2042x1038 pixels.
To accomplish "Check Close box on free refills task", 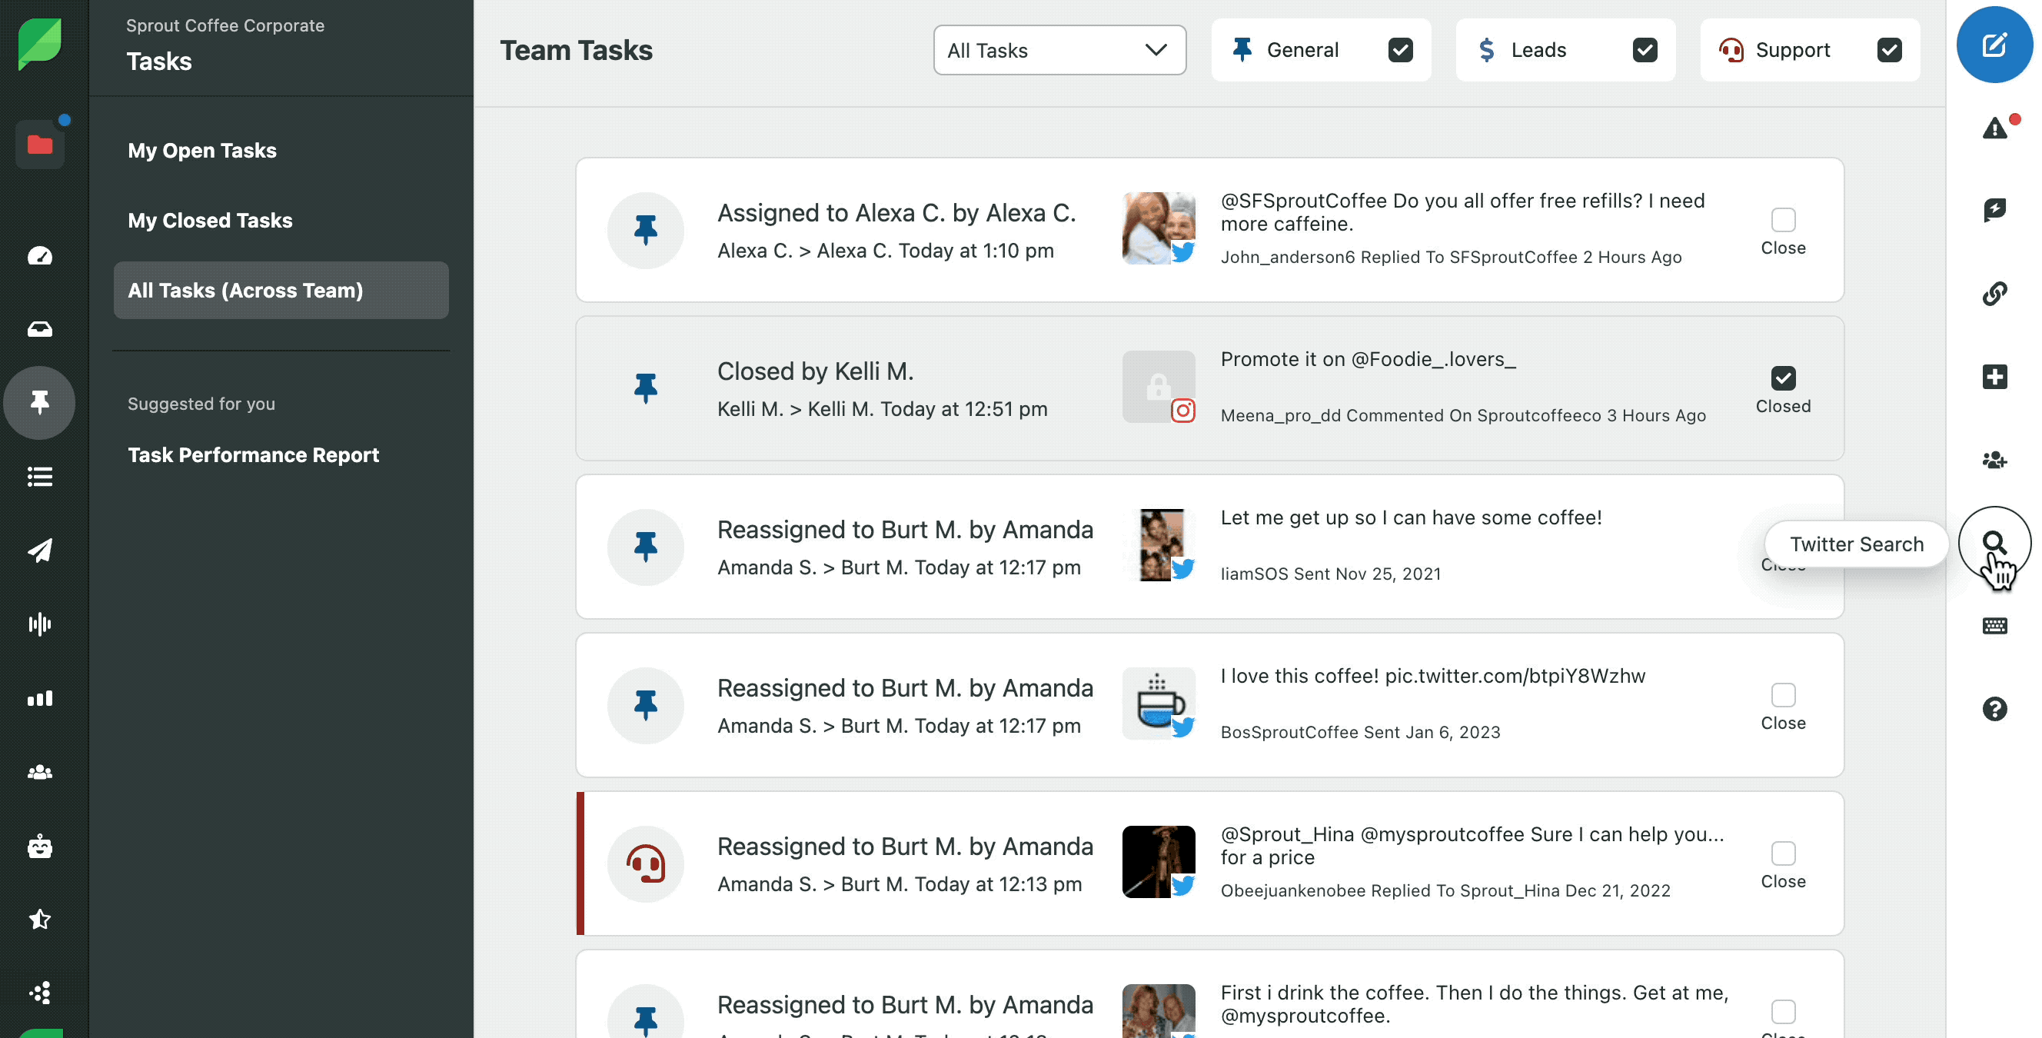I will [1783, 220].
